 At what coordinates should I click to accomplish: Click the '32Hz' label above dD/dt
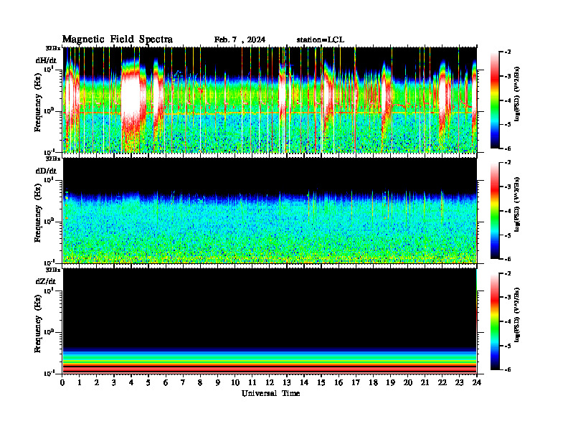[x=53, y=159]
